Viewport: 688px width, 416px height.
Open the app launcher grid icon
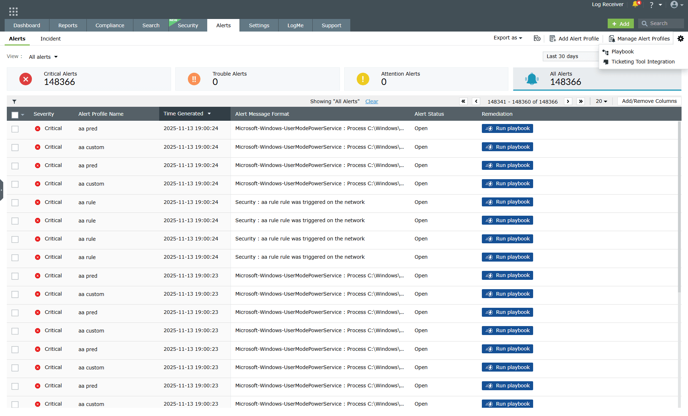(13, 11)
